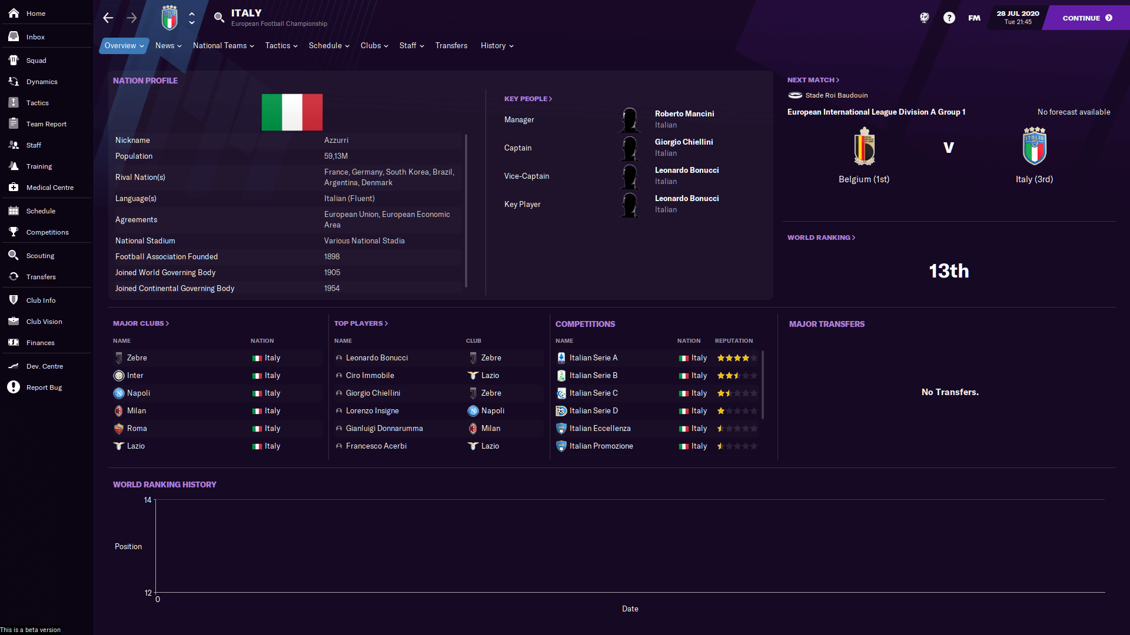
Task: Open the Scouting magnifier icon
Action: click(x=14, y=255)
